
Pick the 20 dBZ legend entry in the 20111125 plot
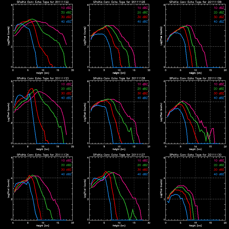143,12
